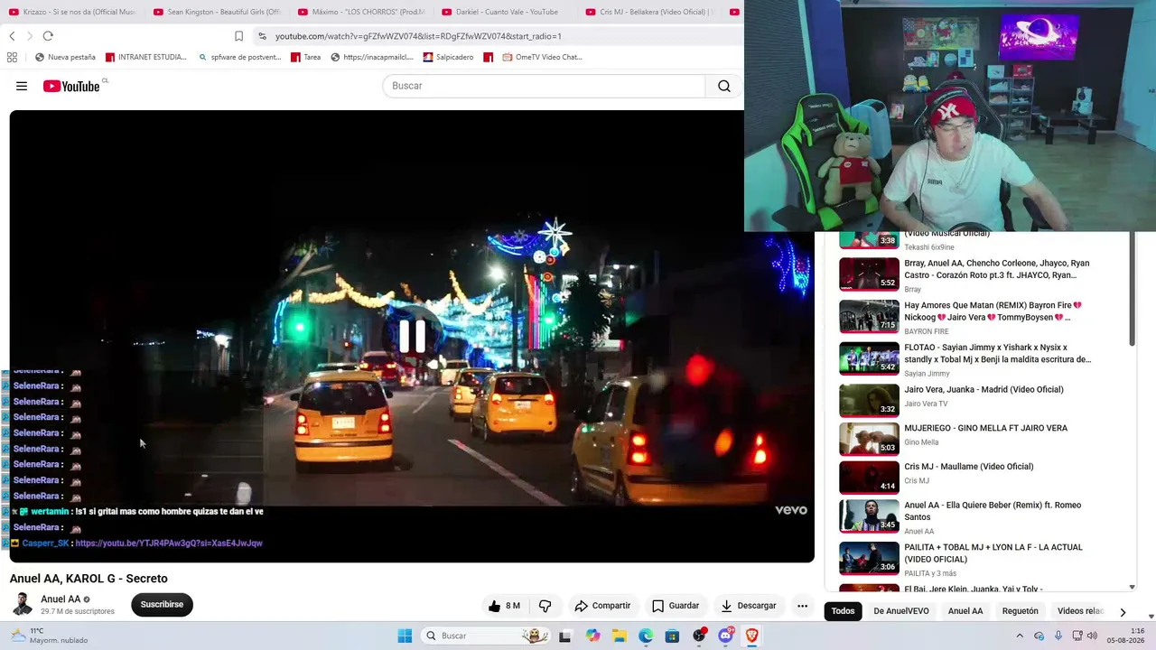Click the YouTube Buscar search field
The width and height of the screenshot is (1156, 650).
click(x=544, y=86)
